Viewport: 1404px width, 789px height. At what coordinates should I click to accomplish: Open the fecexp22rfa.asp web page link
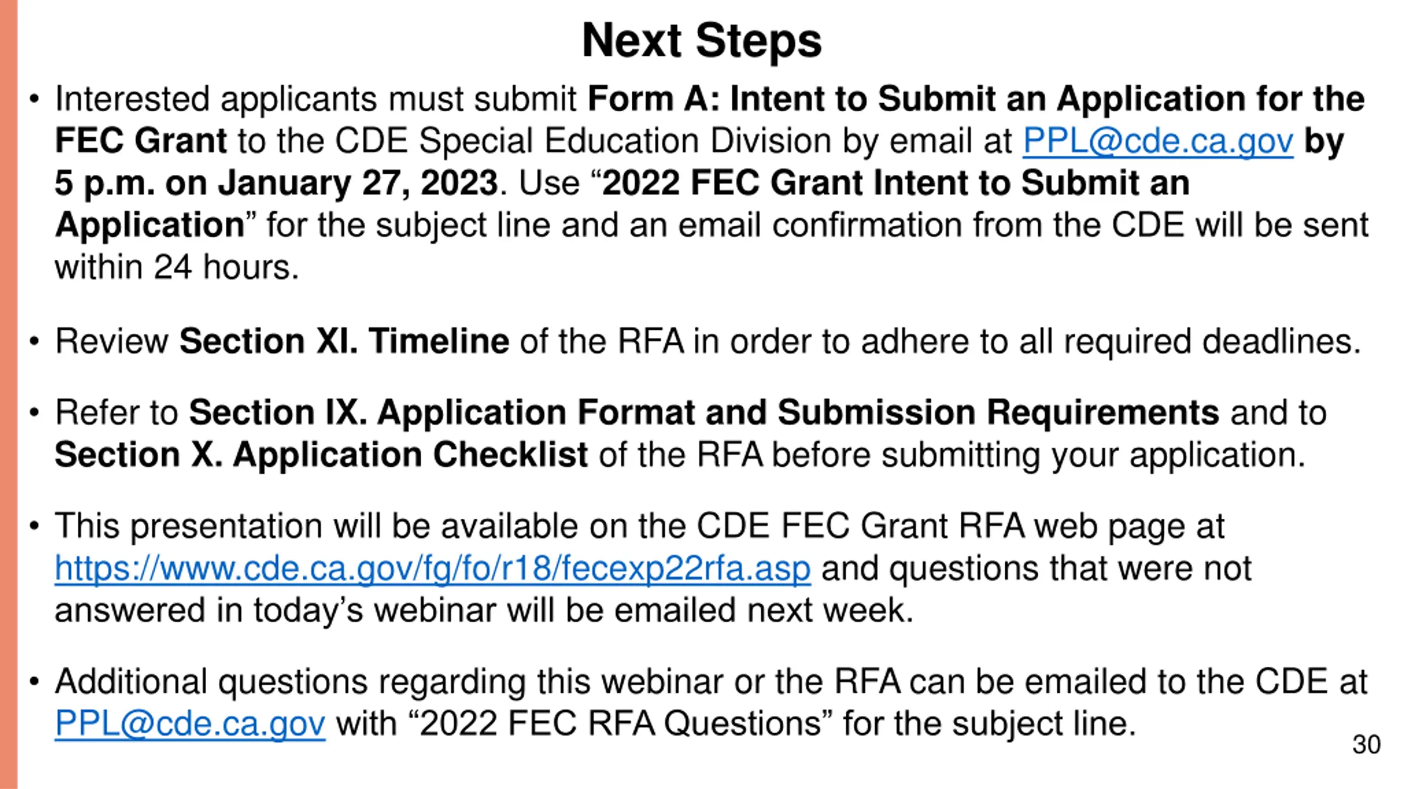(x=433, y=568)
